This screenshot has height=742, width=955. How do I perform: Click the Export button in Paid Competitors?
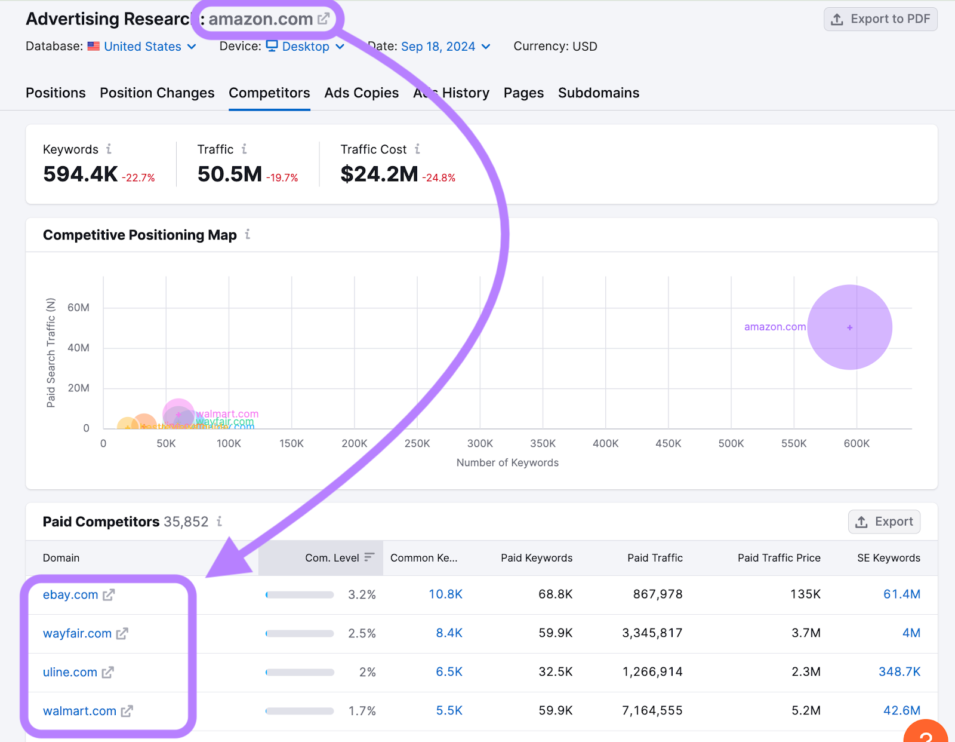884,522
